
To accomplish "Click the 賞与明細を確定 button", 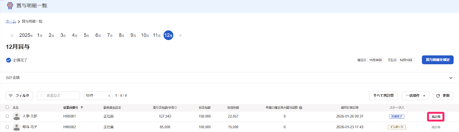I will point(437,60).
